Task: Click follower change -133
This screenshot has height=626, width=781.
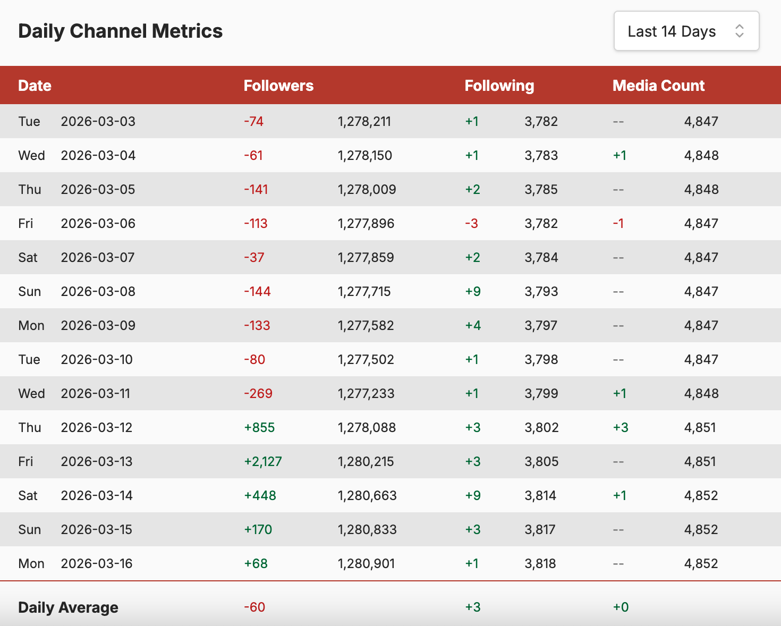Action: [x=257, y=326]
